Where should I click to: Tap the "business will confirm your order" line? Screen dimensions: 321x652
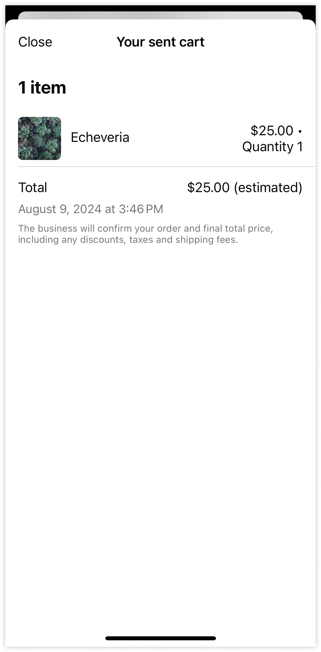tap(145, 228)
